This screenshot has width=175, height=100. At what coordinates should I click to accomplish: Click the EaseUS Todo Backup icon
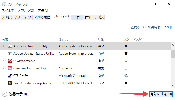10,83
